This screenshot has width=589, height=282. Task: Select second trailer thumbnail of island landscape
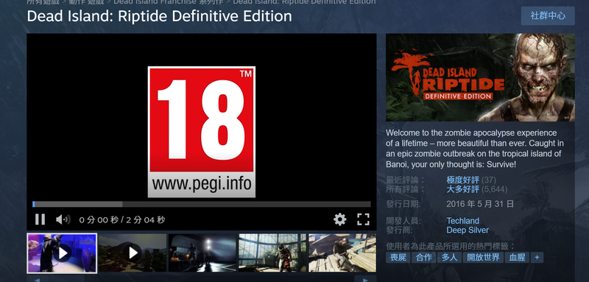click(x=133, y=253)
